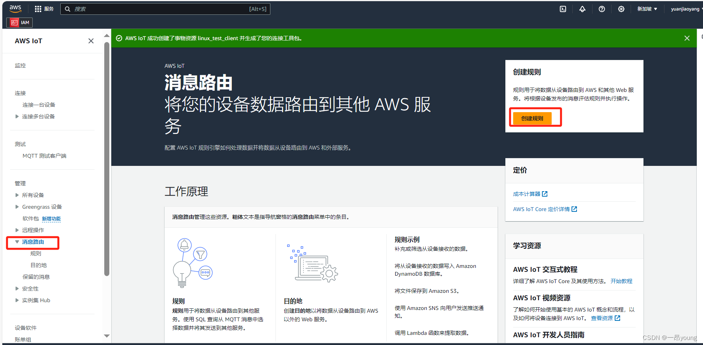This screenshot has width=703, height=345.
Task: Click the 新增功能 link
Action: 51,219
